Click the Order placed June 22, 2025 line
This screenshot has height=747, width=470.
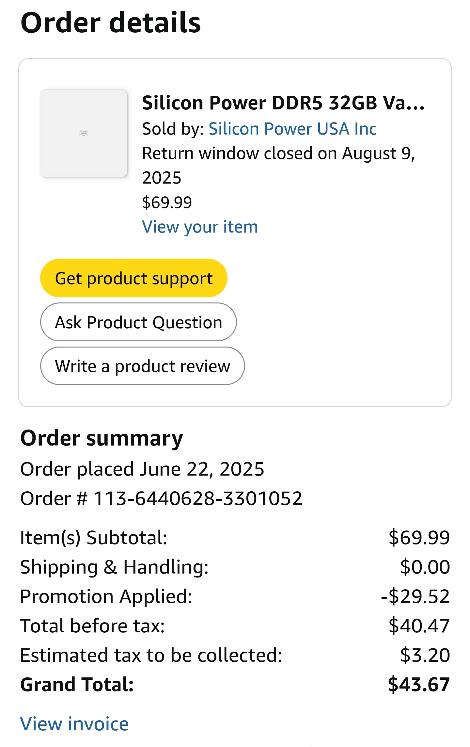(x=142, y=469)
